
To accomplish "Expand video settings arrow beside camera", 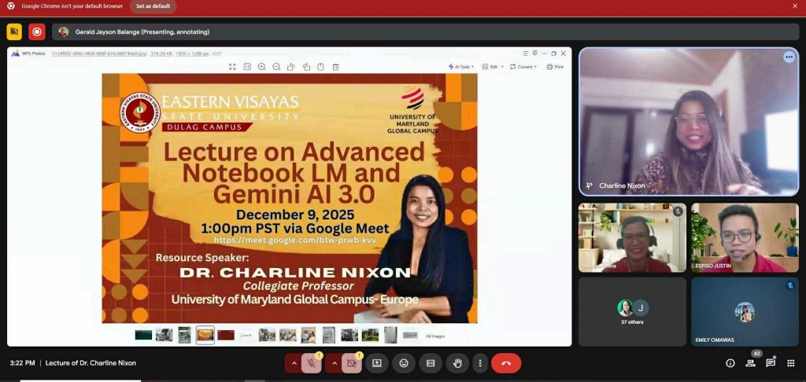I will 334,363.
